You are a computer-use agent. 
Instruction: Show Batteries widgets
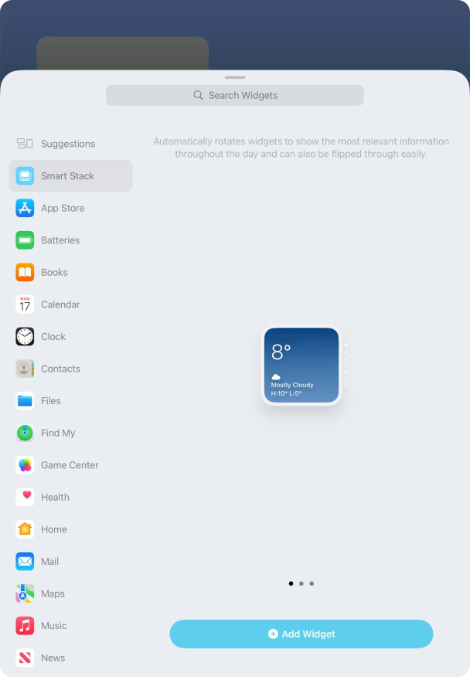[x=71, y=240]
